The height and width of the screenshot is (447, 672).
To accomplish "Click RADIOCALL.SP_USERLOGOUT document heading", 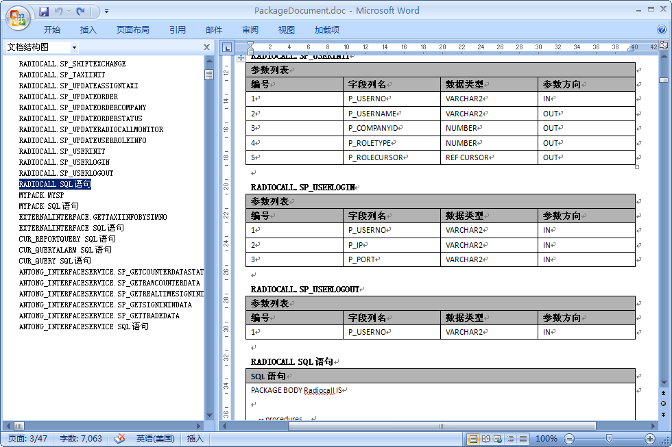I will click(x=305, y=290).
